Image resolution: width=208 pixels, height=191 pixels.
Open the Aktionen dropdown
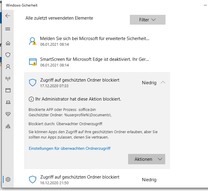[x=146, y=159]
